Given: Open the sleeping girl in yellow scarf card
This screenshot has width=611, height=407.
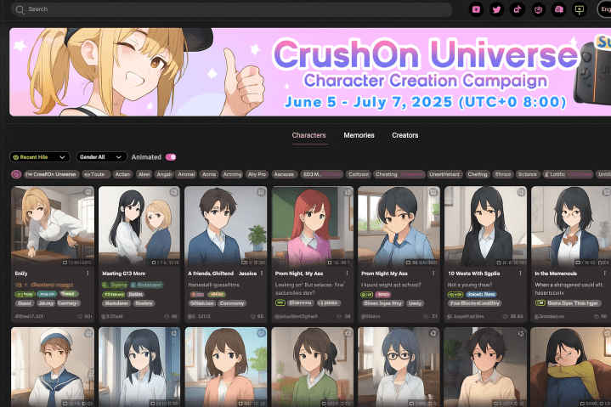Looking at the screenshot, I should click(x=570, y=367).
